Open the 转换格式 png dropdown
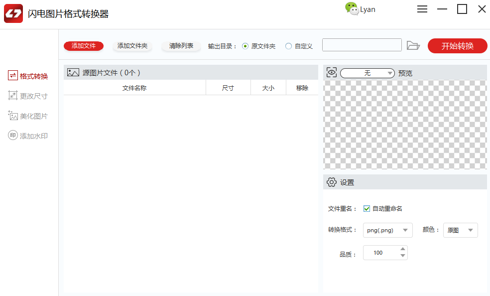 pyautogui.click(x=388, y=230)
